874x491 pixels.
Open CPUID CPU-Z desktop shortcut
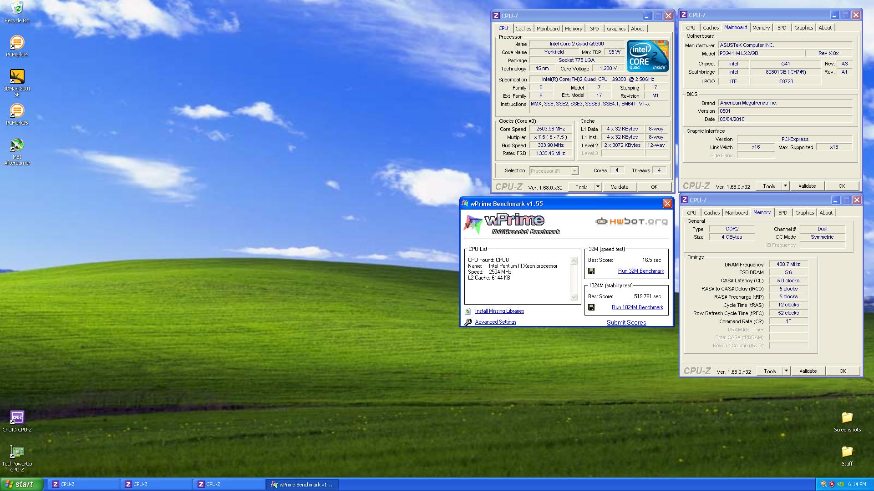[17, 421]
